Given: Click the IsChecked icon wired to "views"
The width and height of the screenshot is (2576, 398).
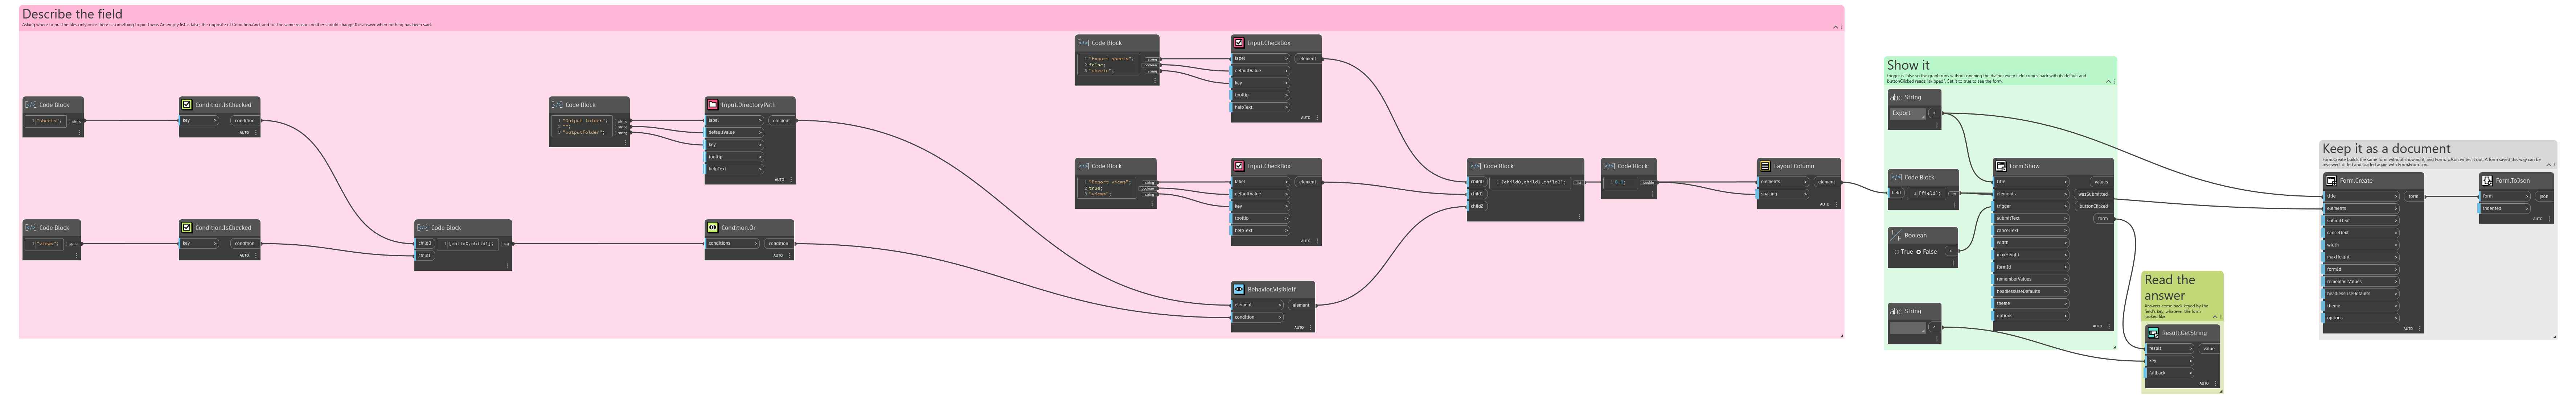Looking at the screenshot, I should point(186,228).
